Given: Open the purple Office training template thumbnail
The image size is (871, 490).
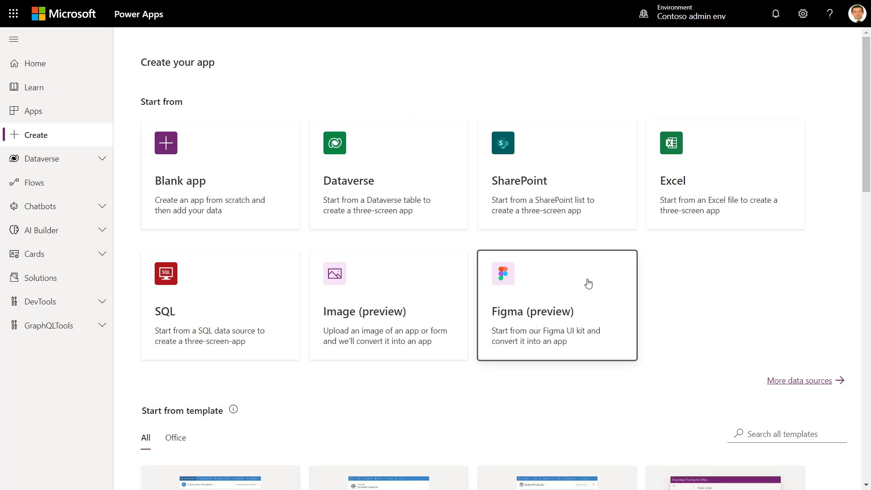Looking at the screenshot, I should click(x=725, y=478).
